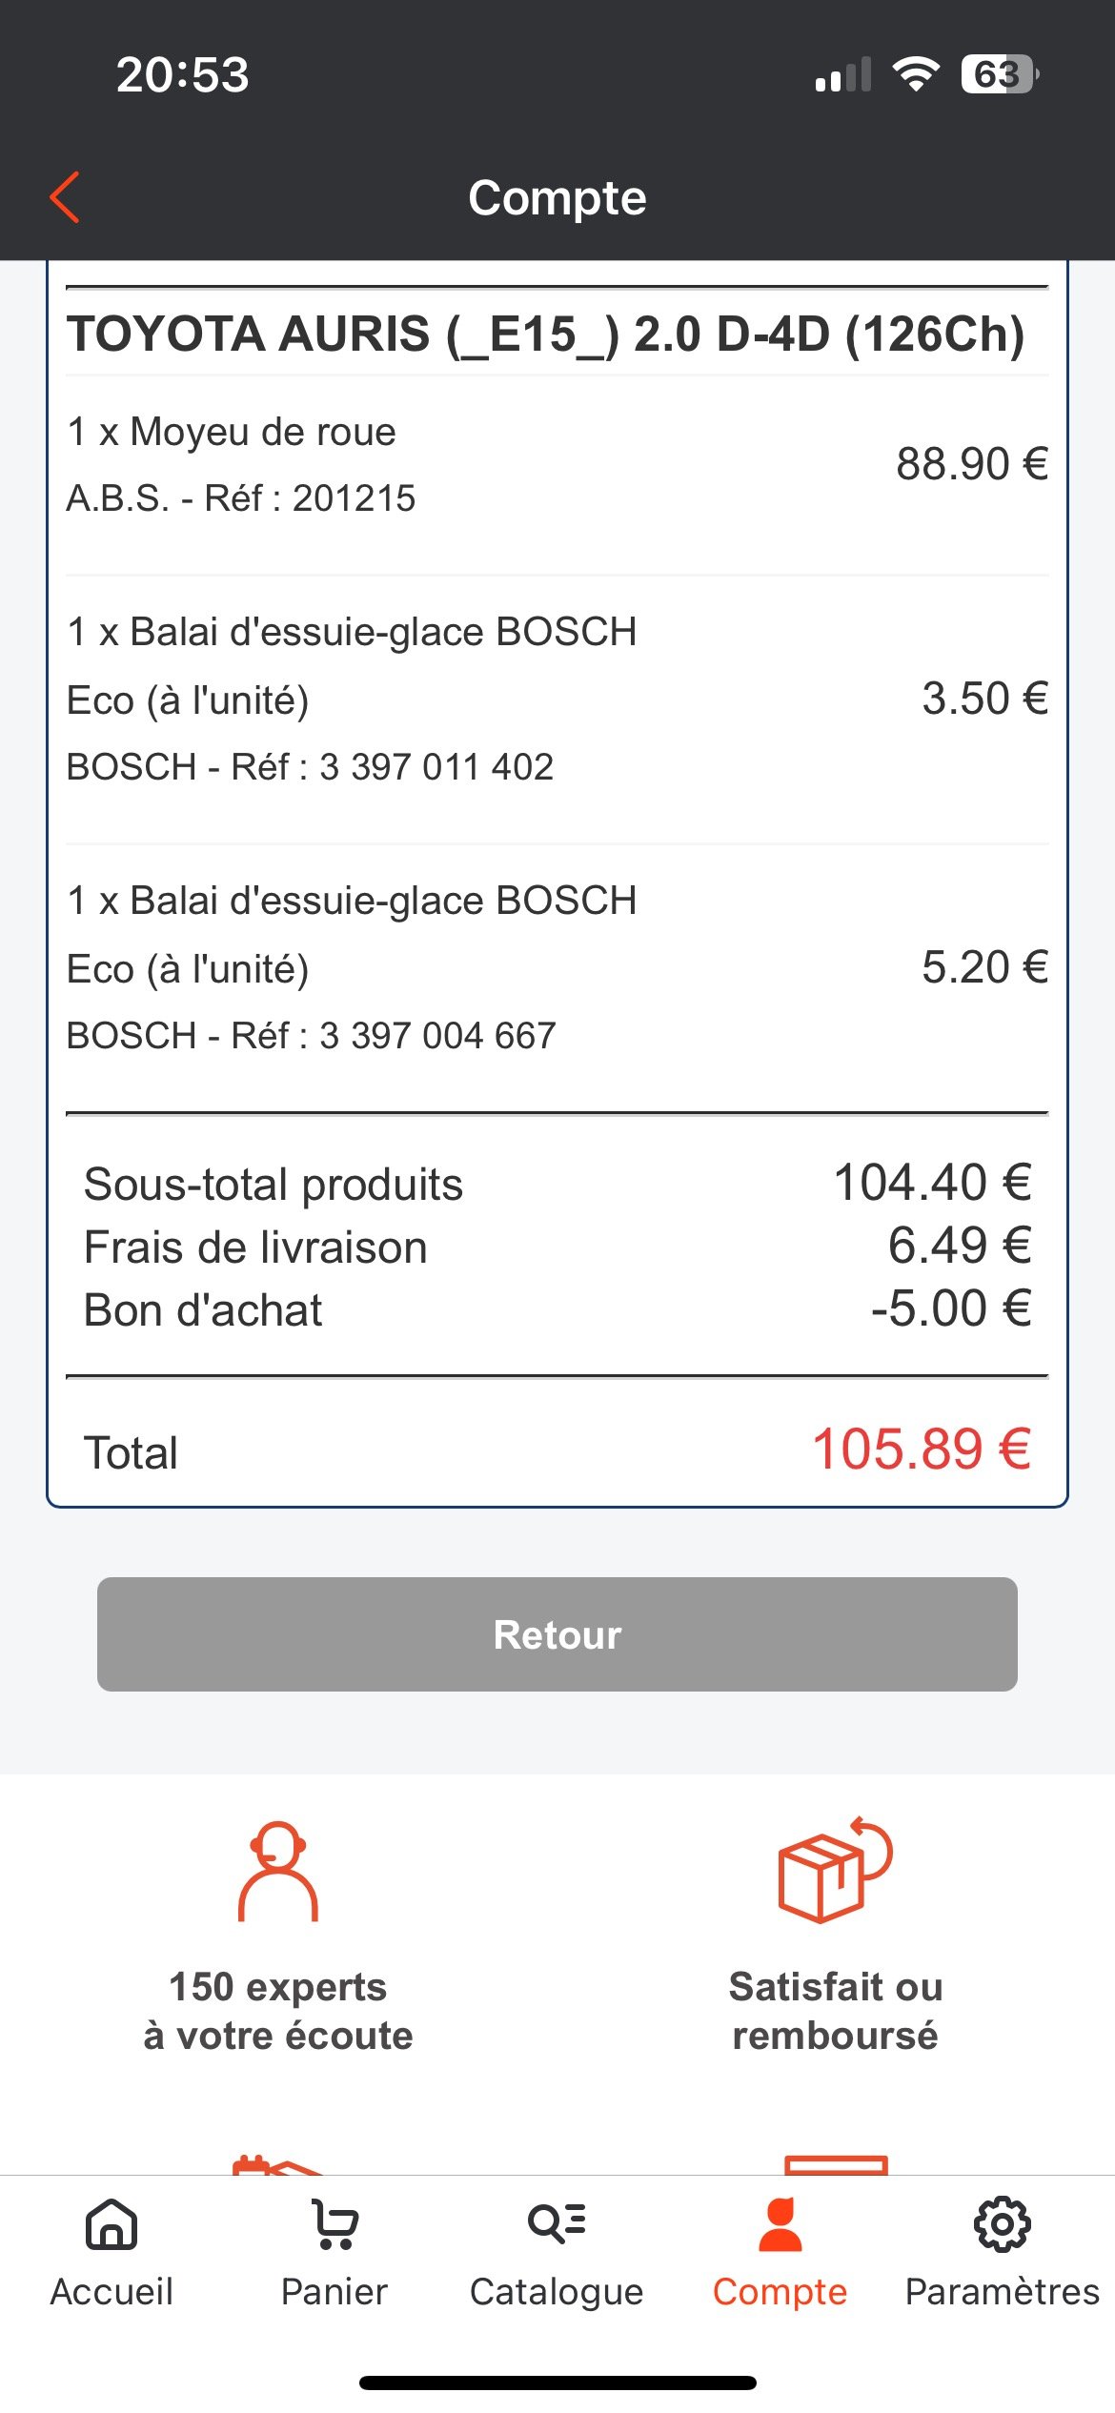Tap the "Satisfait ou remboursé" text
The height and width of the screenshot is (2413, 1115).
(x=835, y=2011)
